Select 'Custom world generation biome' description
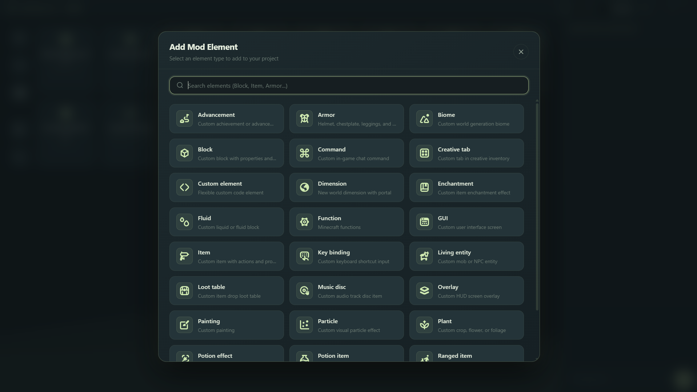This screenshot has height=392, width=697. [473, 124]
